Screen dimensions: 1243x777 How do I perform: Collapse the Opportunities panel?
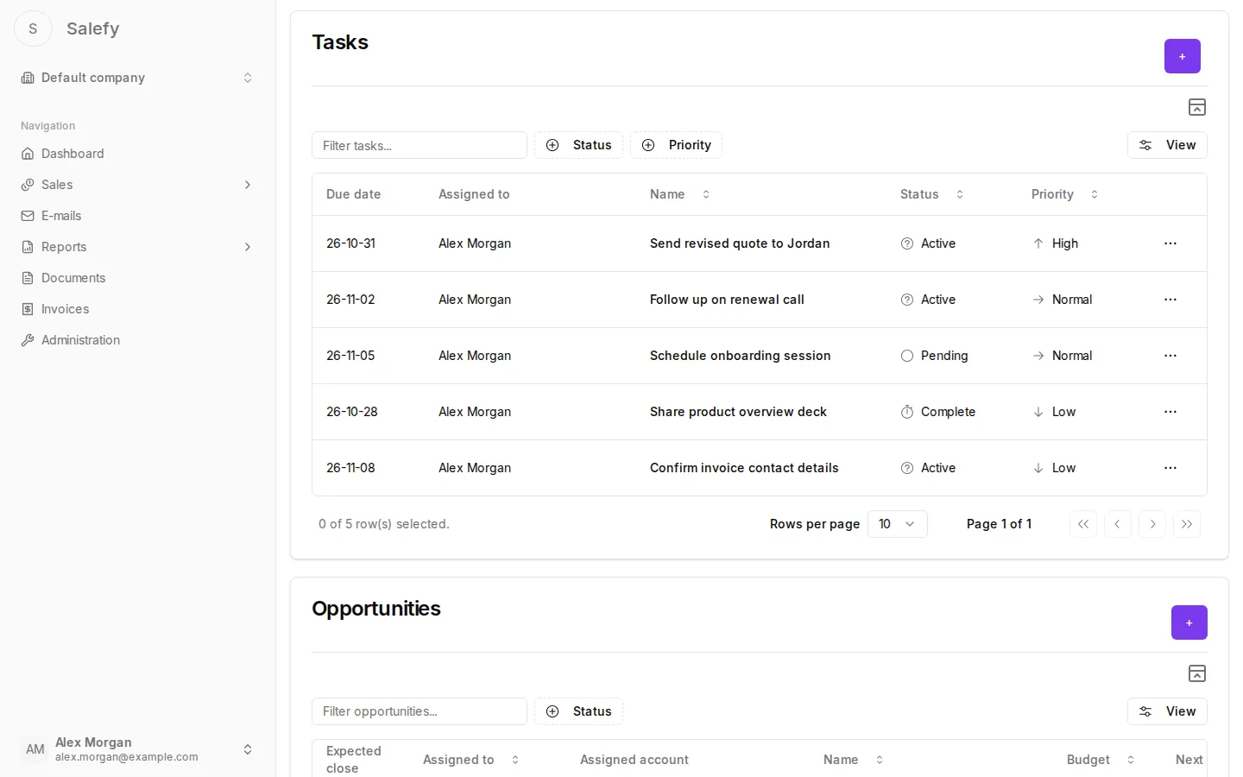1197,673
